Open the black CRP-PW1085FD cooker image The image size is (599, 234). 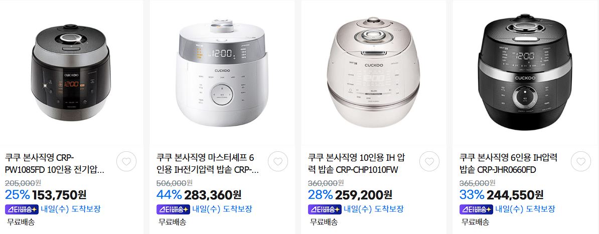click(x=71, y=73)
